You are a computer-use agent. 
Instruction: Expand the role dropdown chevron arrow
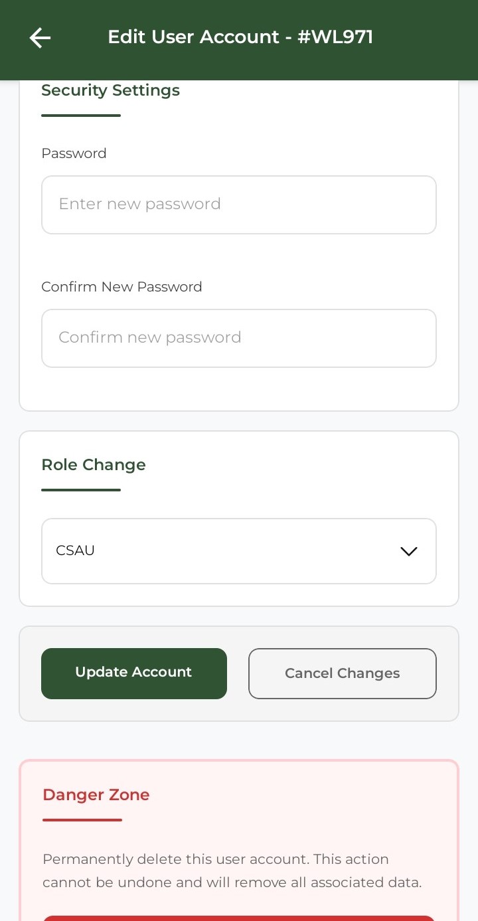click(x=408, y=551)
